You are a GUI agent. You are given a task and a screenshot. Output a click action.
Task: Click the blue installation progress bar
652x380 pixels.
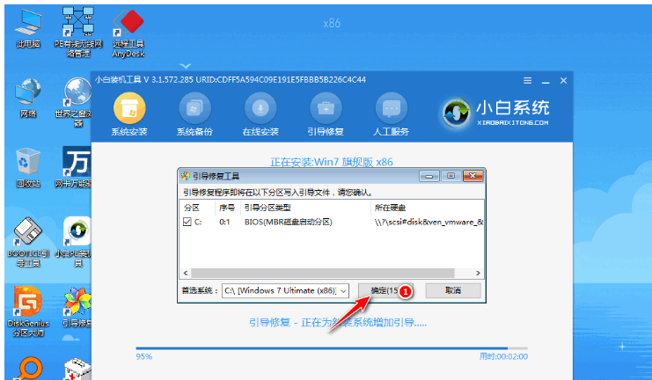[x=332, y=348]
